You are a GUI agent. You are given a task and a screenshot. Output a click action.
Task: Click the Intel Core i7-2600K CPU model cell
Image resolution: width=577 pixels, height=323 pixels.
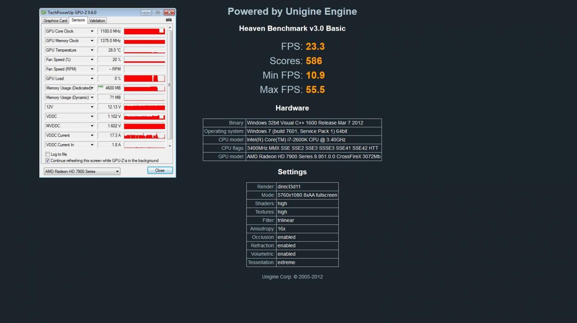tap(313, 140)
